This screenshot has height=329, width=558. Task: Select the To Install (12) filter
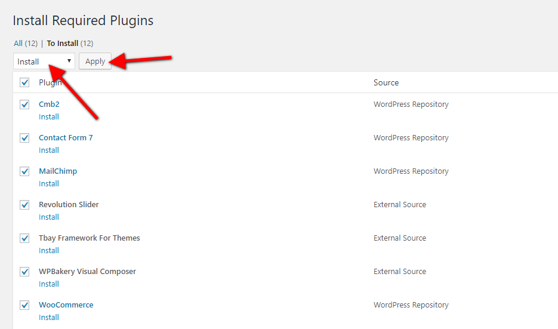[63, 43]
